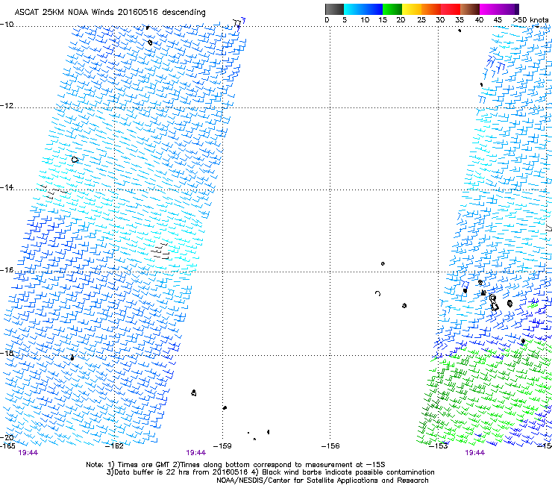
Task: Click the data buffer note line
Action: click(270, 472)
